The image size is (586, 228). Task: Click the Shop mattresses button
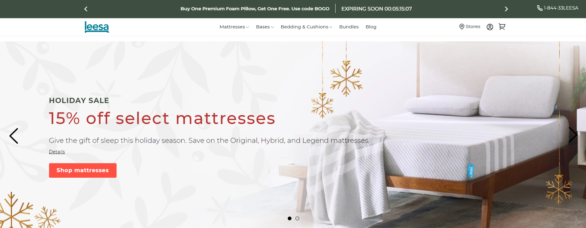pos(83,170)
